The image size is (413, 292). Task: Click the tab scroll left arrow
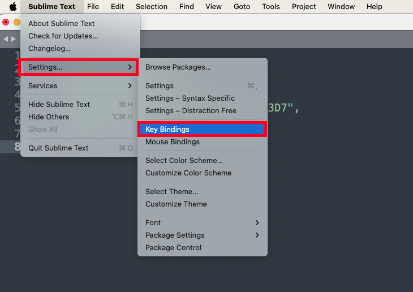(6, 39)
